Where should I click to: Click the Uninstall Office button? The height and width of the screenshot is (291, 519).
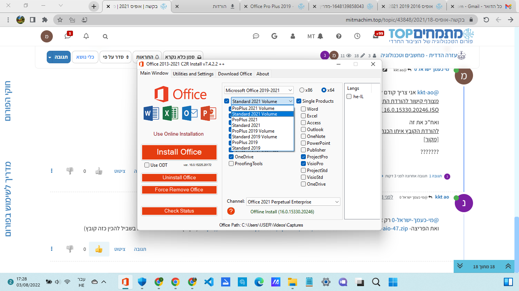179,178
